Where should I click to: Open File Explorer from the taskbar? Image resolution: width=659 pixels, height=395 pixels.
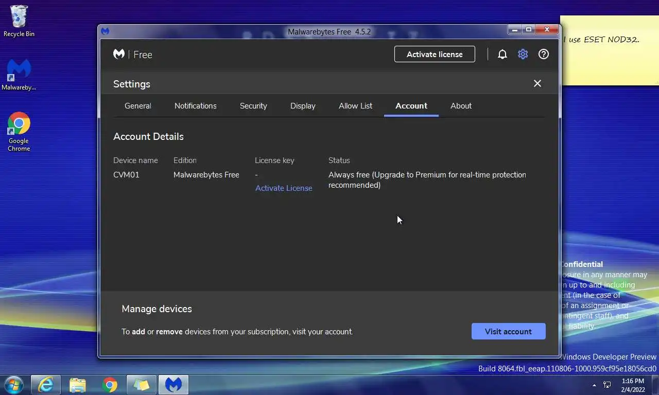[x=78, y=385]
